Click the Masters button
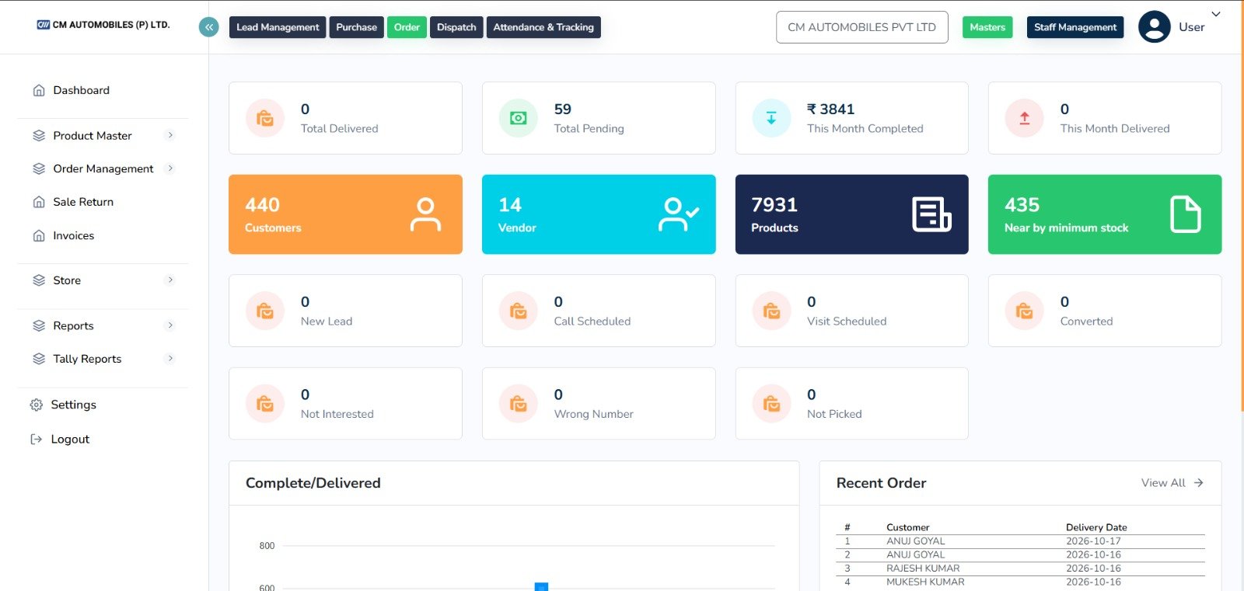Viewport: 1244px width, 591px height. (x=987, y=27)
